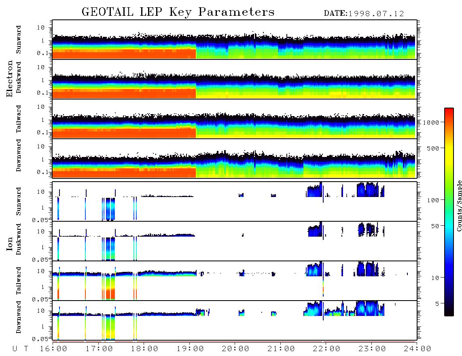Click inside the Electron Tailward spectrogram panel

coord(235,119)
